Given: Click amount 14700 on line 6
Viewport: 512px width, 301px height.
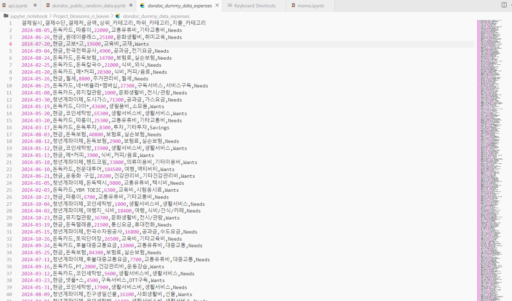Looking at the screenshot, I should pos(106,58).
